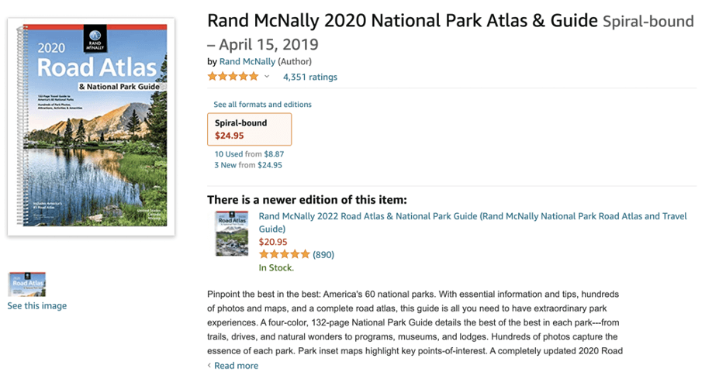Image resolution: width=726 pixels, height=372 pixels.
Task: Click the Rand McNally 2020 product title heading
Action: (x=403, y=21)
